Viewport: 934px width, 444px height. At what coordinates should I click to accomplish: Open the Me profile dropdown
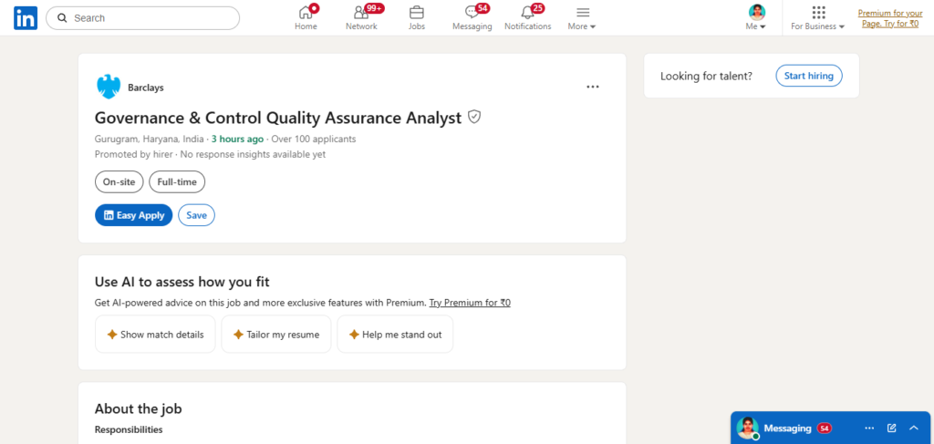pyautogui.click(x=756, y=18)
